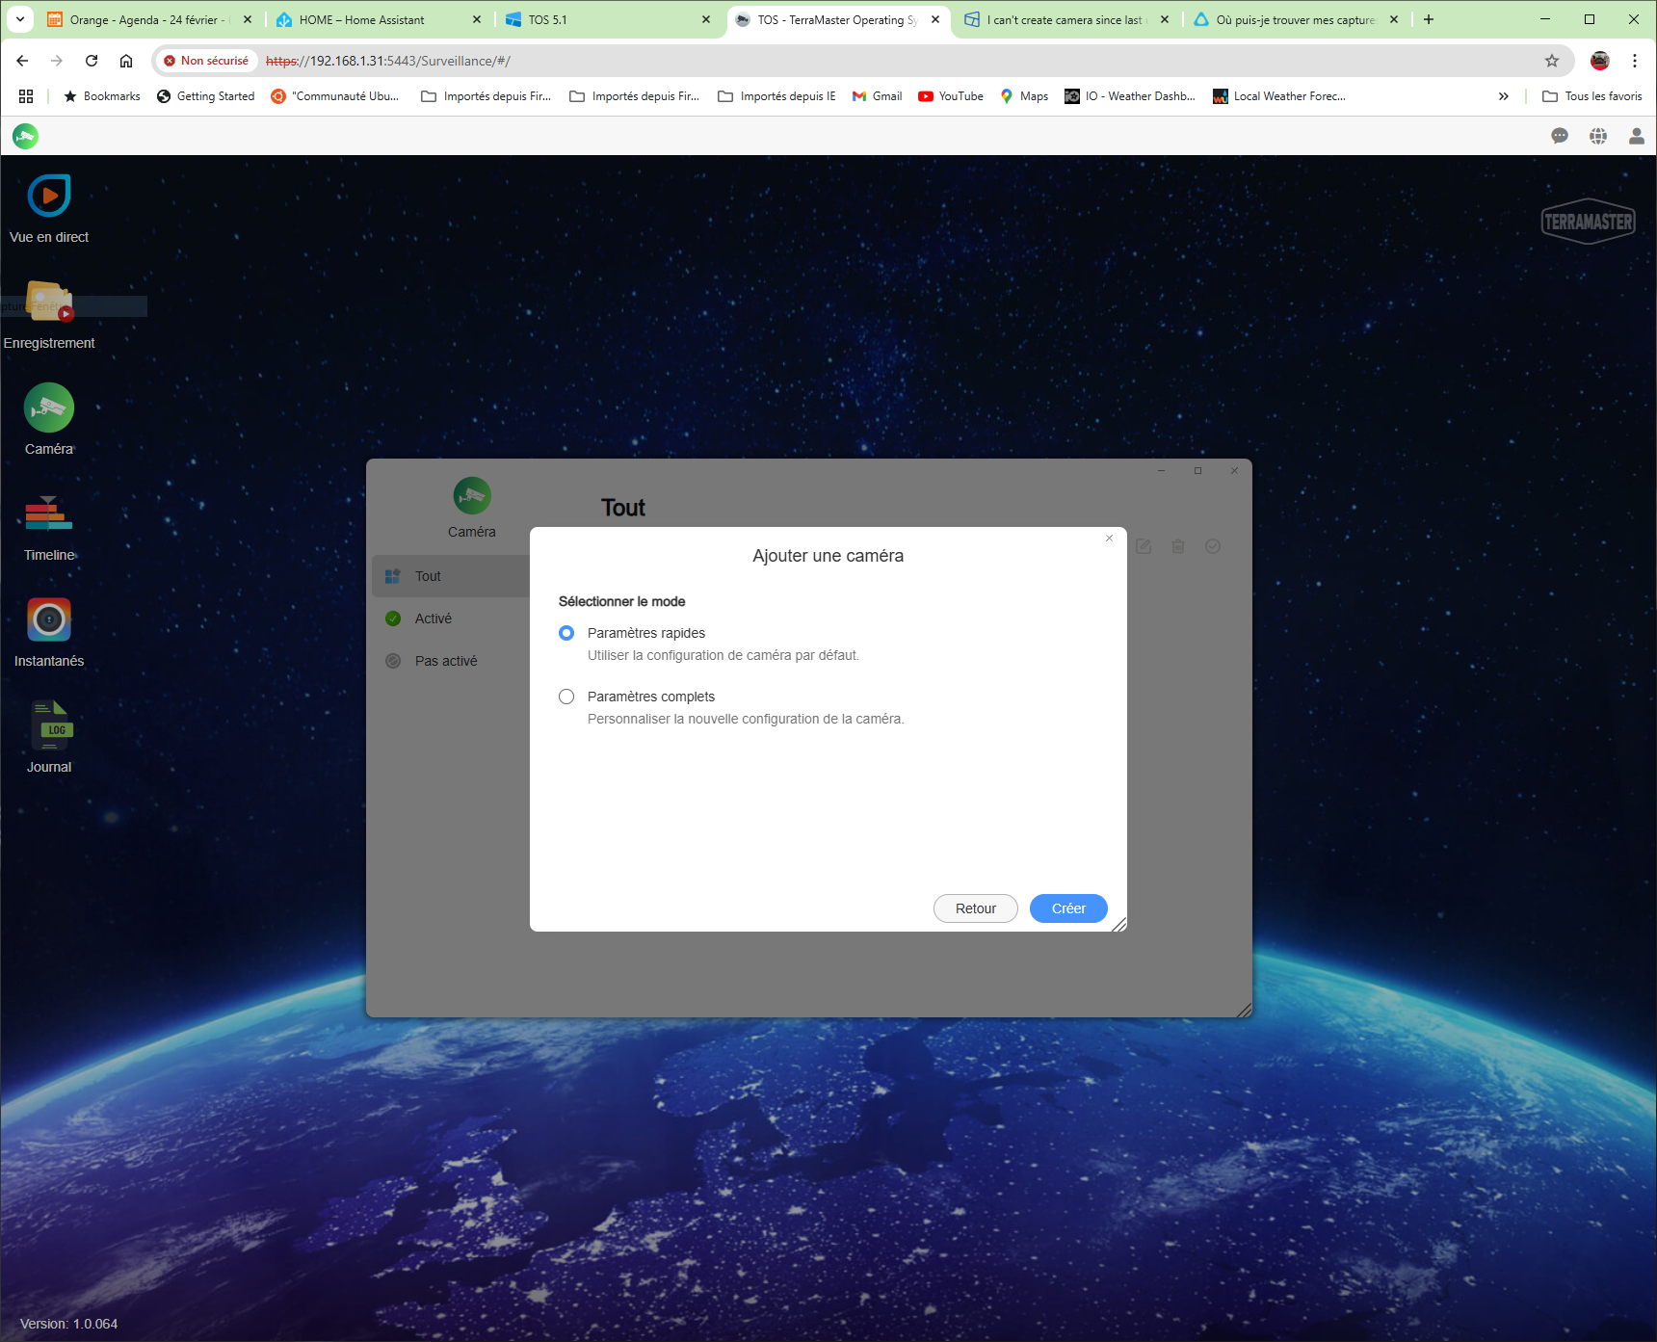This screenshot has width=1657, height=1342.
Task: Open Local Weather Forec... bookmark
Action: click(1279, 96)
